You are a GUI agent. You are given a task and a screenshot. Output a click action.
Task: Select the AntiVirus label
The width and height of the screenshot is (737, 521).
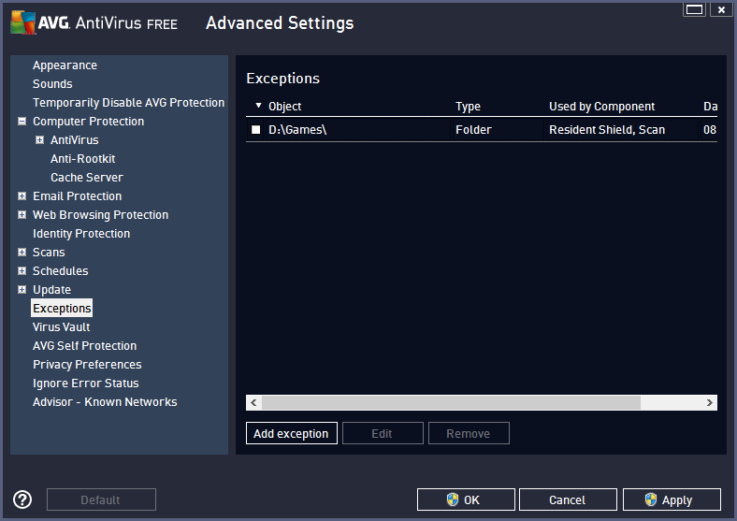(74, 140)
